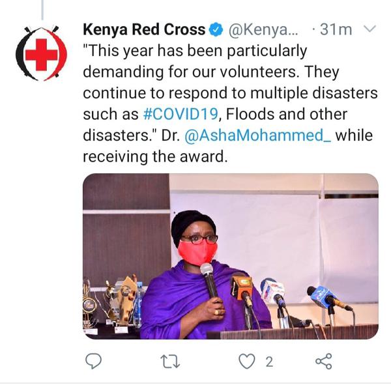
Task: Click the like count number 2
Action: pos(268,362)
